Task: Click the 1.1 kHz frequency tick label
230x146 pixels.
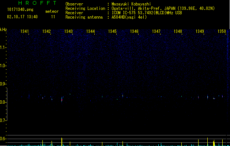Action: (x=3, y=47)
